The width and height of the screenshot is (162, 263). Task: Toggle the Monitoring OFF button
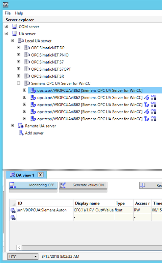tap(33, 185)
